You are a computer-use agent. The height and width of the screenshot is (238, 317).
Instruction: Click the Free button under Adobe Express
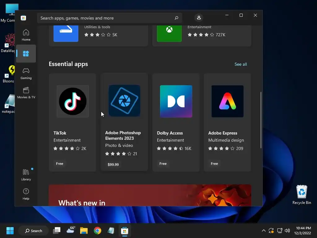[214, 164]
